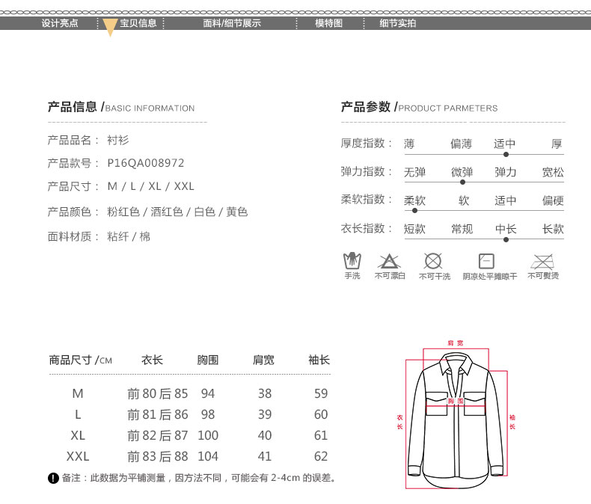Click the 前 80 后 85 length cell
Viewport: 591px width, 504px height.
158,393
